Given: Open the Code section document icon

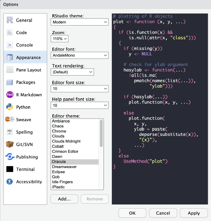Looking at the screenshot, I should [10, 33].
